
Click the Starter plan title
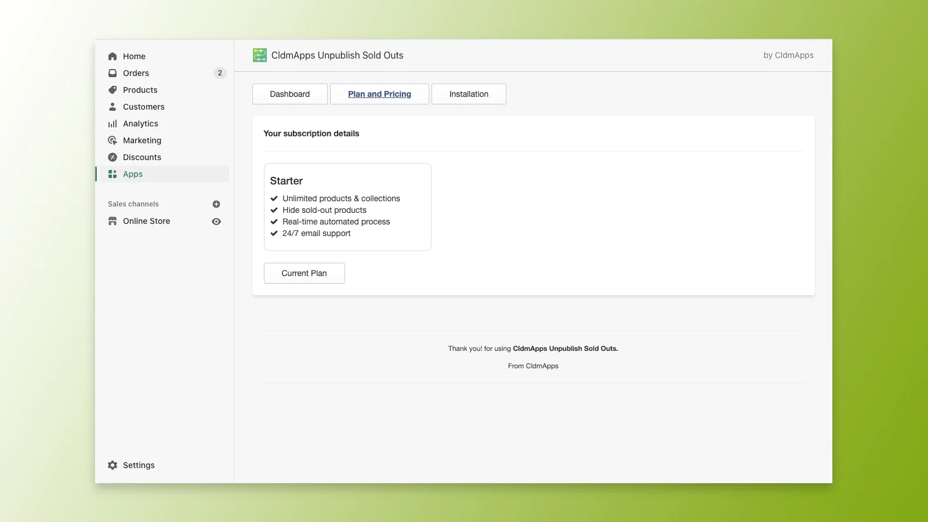[287, 181]
